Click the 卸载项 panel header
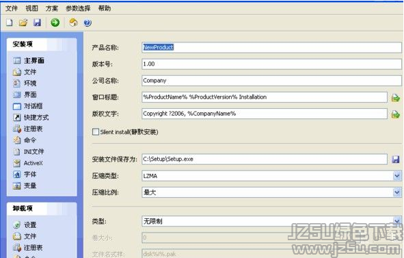The image size is (404, 258). tap(42, 209)
